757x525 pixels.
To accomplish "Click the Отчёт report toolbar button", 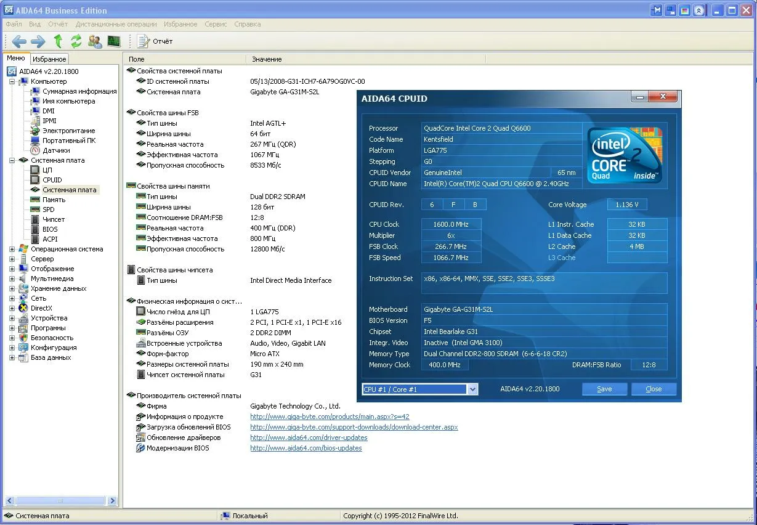I will (x=155, y=41).
